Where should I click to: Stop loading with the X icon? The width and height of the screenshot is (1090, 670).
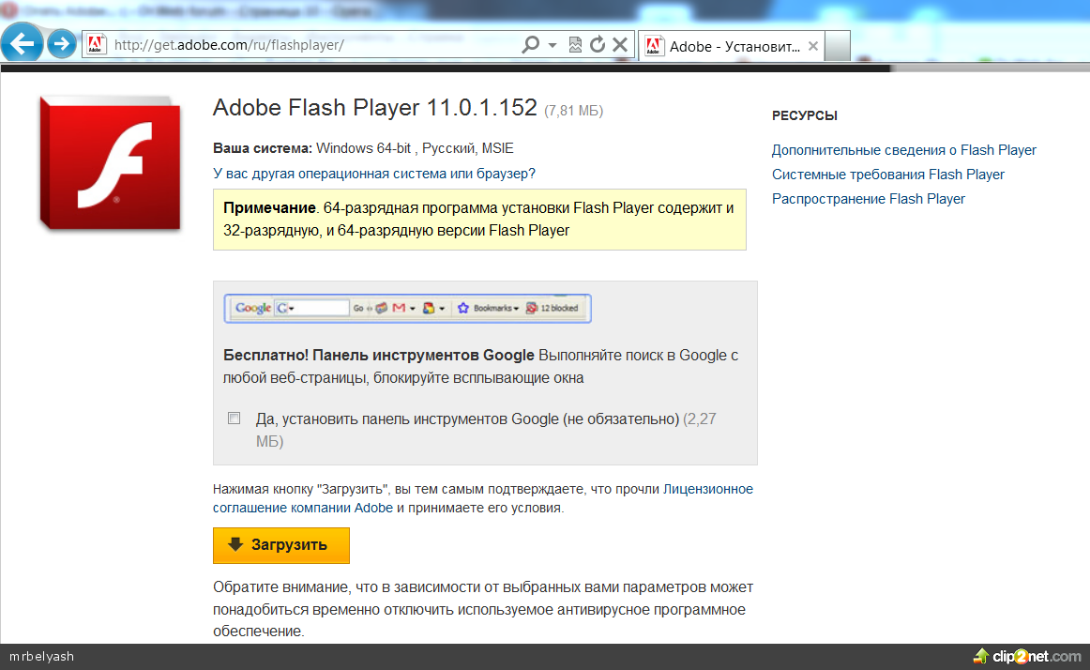[620, 44]
